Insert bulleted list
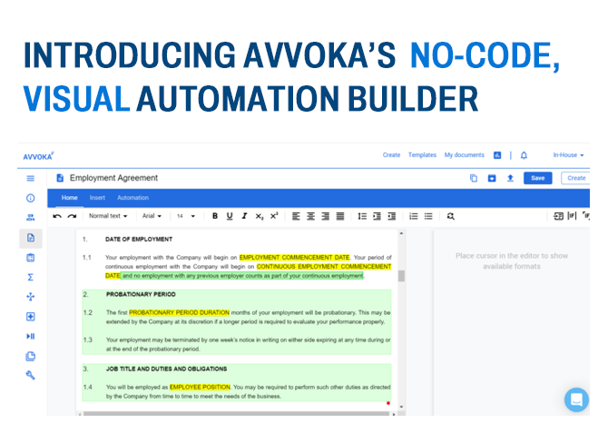Image resolution: width=608 pixels, height=433 pixels. [428, 216]
